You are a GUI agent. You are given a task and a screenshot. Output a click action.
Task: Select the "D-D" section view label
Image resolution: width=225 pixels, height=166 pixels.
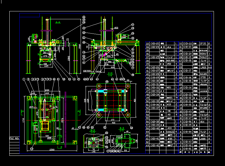[122, 128]
